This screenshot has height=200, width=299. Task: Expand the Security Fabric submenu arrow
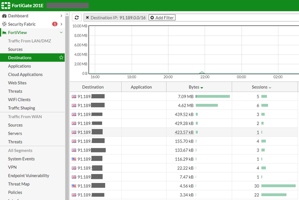coord(61,24)
